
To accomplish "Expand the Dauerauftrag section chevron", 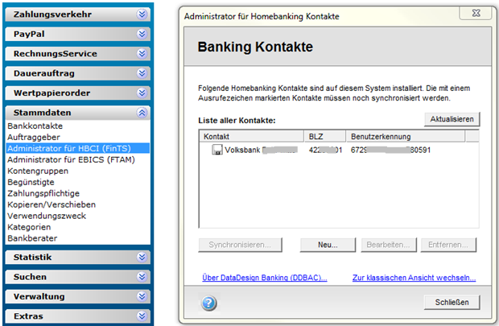I will click(142, 73).
